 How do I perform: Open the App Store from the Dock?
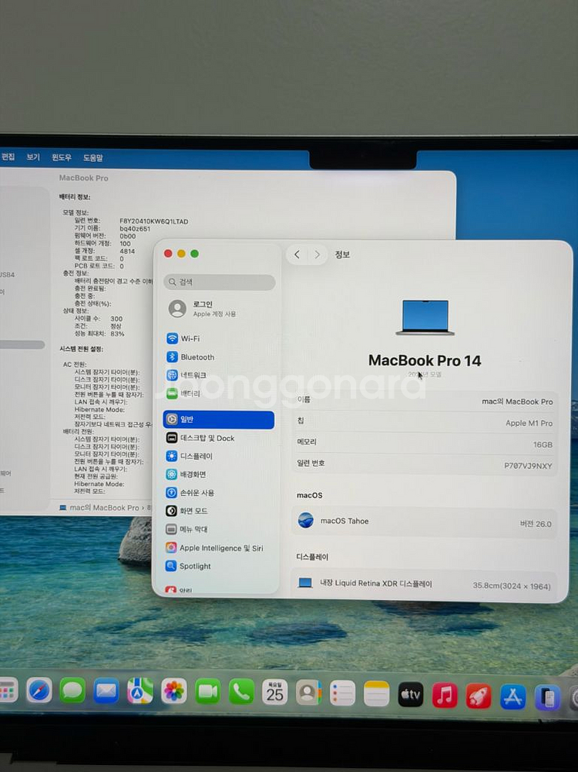(512, 697)
